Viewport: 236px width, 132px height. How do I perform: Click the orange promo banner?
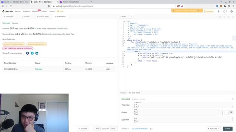[187, 11]
